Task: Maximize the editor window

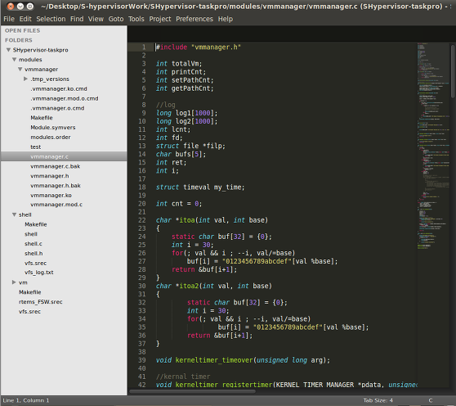Action: pyautogui.click(x=30, y=6)
